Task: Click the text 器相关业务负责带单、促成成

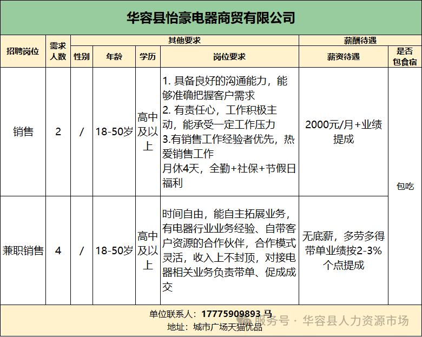Action: pos(229,272)
